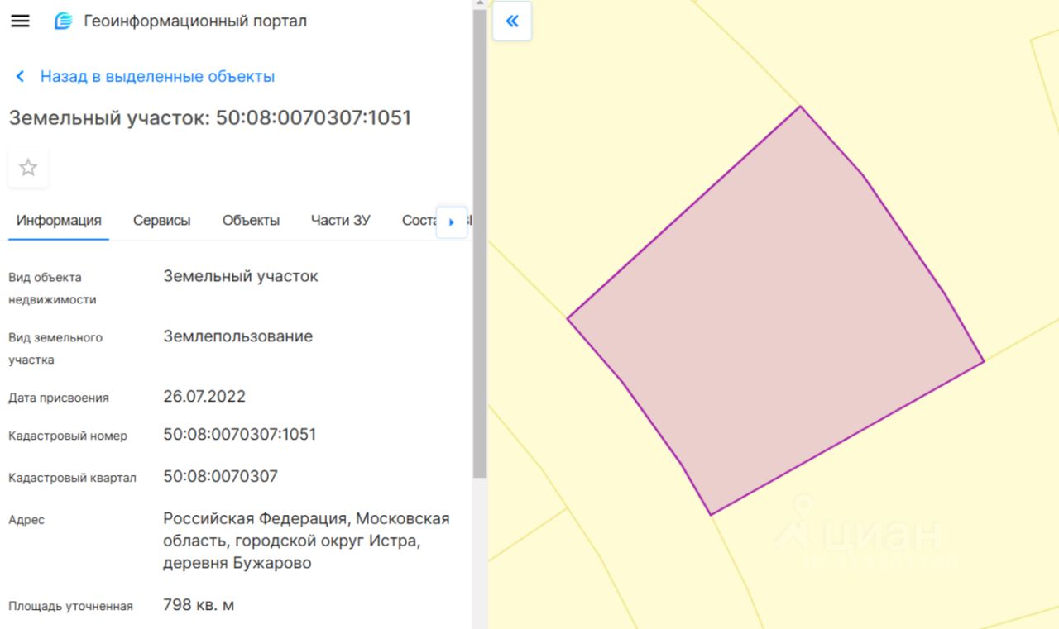The image size is (1059, 629).
Task: Add the parcel to favorites with the star
Action: click(28, 168)
